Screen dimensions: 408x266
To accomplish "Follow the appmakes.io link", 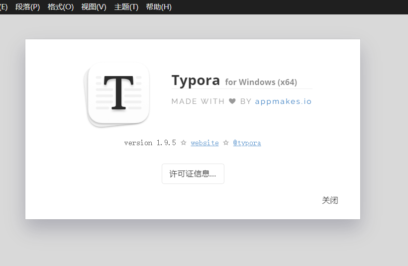I will tap(283, 101).
